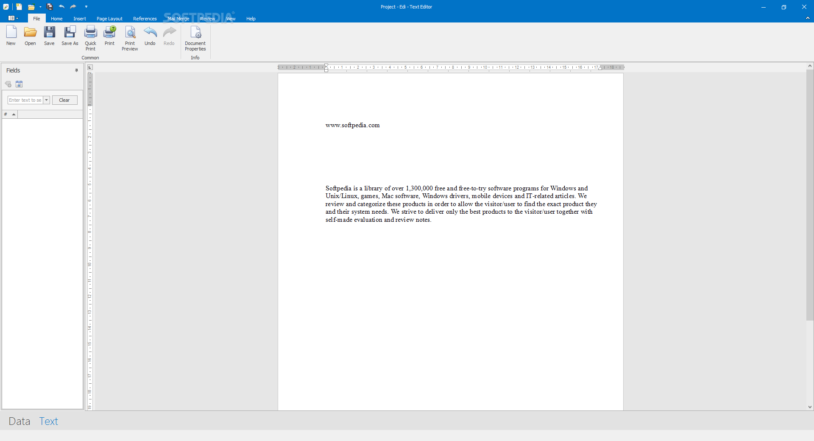
Task: Click the scroll down arrow of the document scrollbar
Action: (x=810, y=407)
